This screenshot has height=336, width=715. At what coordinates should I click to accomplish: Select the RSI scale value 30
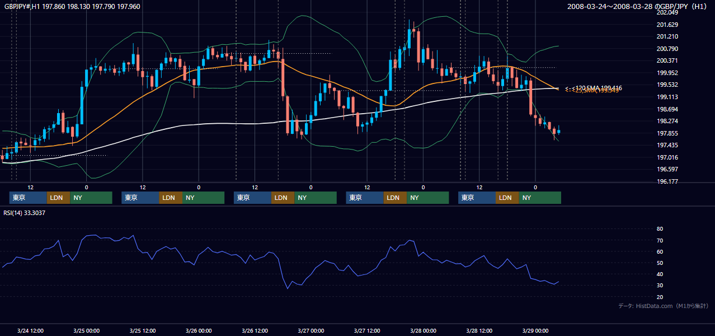pos(660,286)
